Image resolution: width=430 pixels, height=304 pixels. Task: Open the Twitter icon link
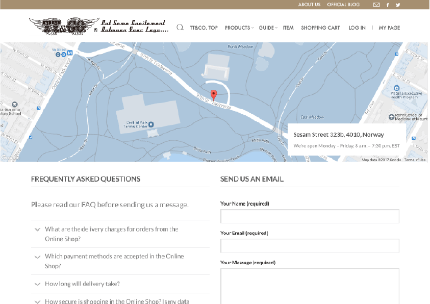(398, 5)
